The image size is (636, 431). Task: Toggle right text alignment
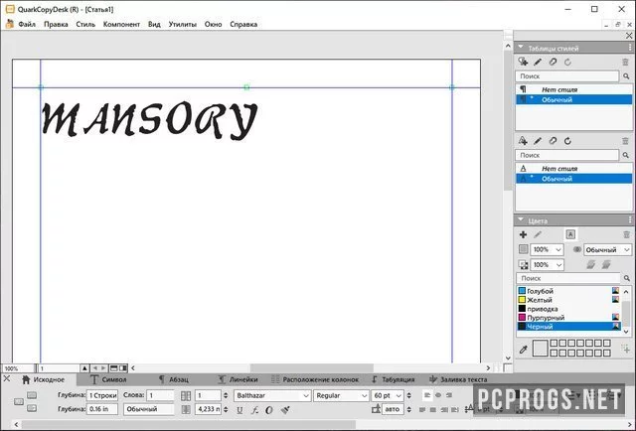pos(449,395)
